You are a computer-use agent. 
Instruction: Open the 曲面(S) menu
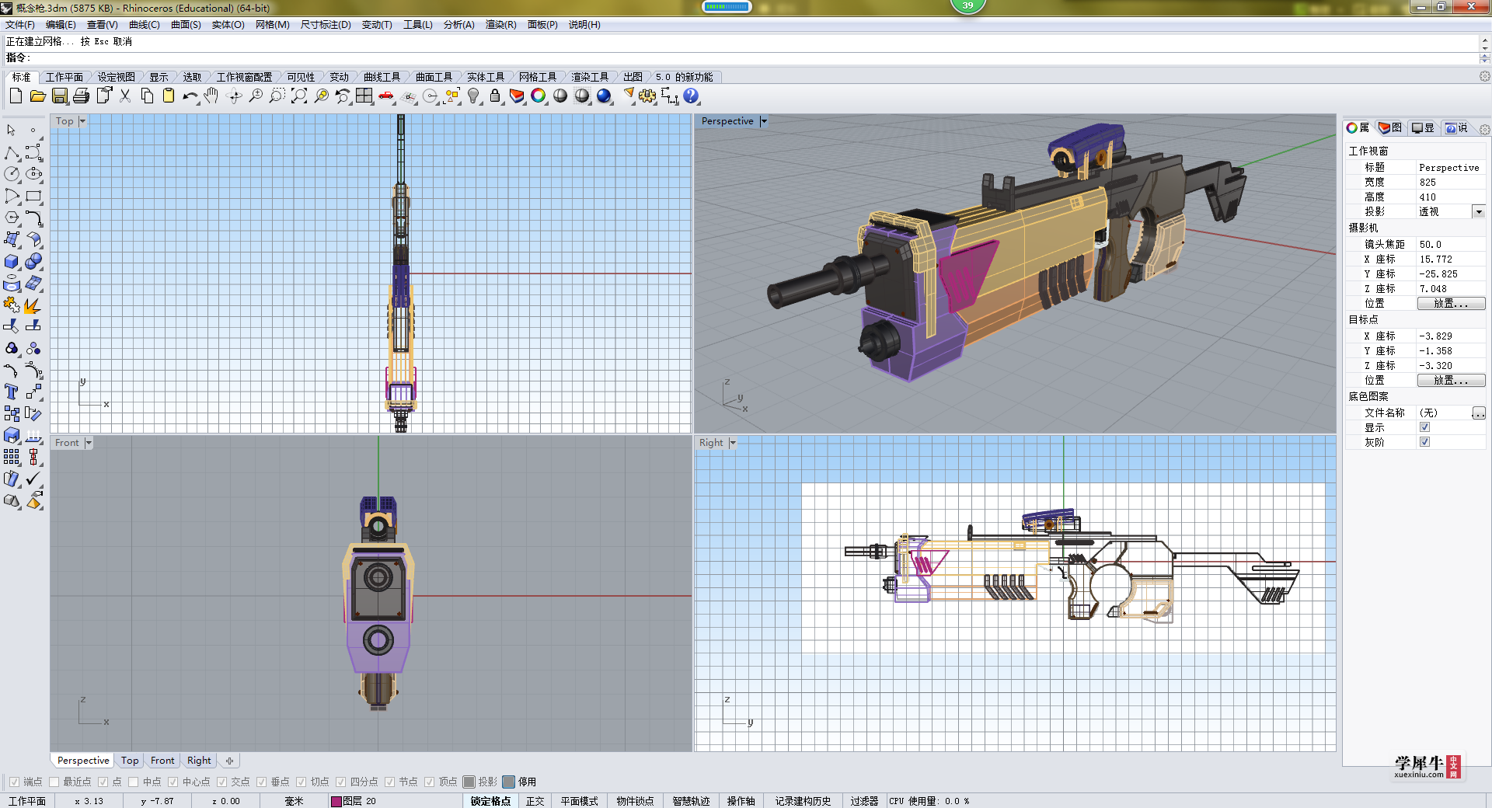(186, 25)
